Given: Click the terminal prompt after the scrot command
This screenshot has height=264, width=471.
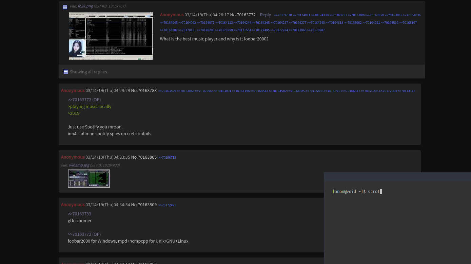Looking at the screenshot, I should point(380,191).
